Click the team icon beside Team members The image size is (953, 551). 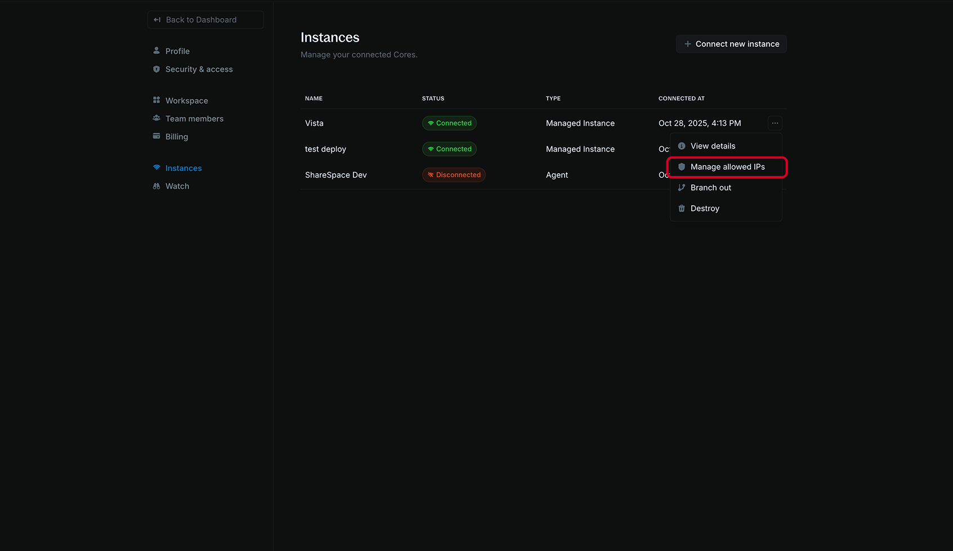point(156,118)
